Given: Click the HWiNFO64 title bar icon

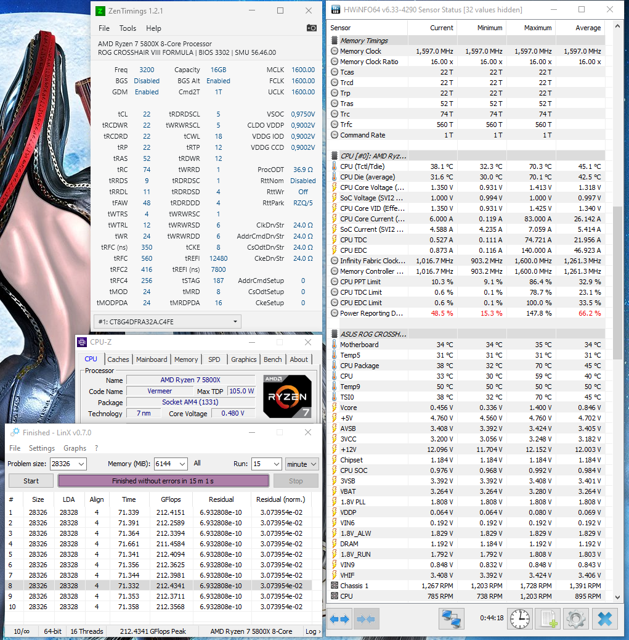Looking at the screenshot, I should click(x=335, y=9).
